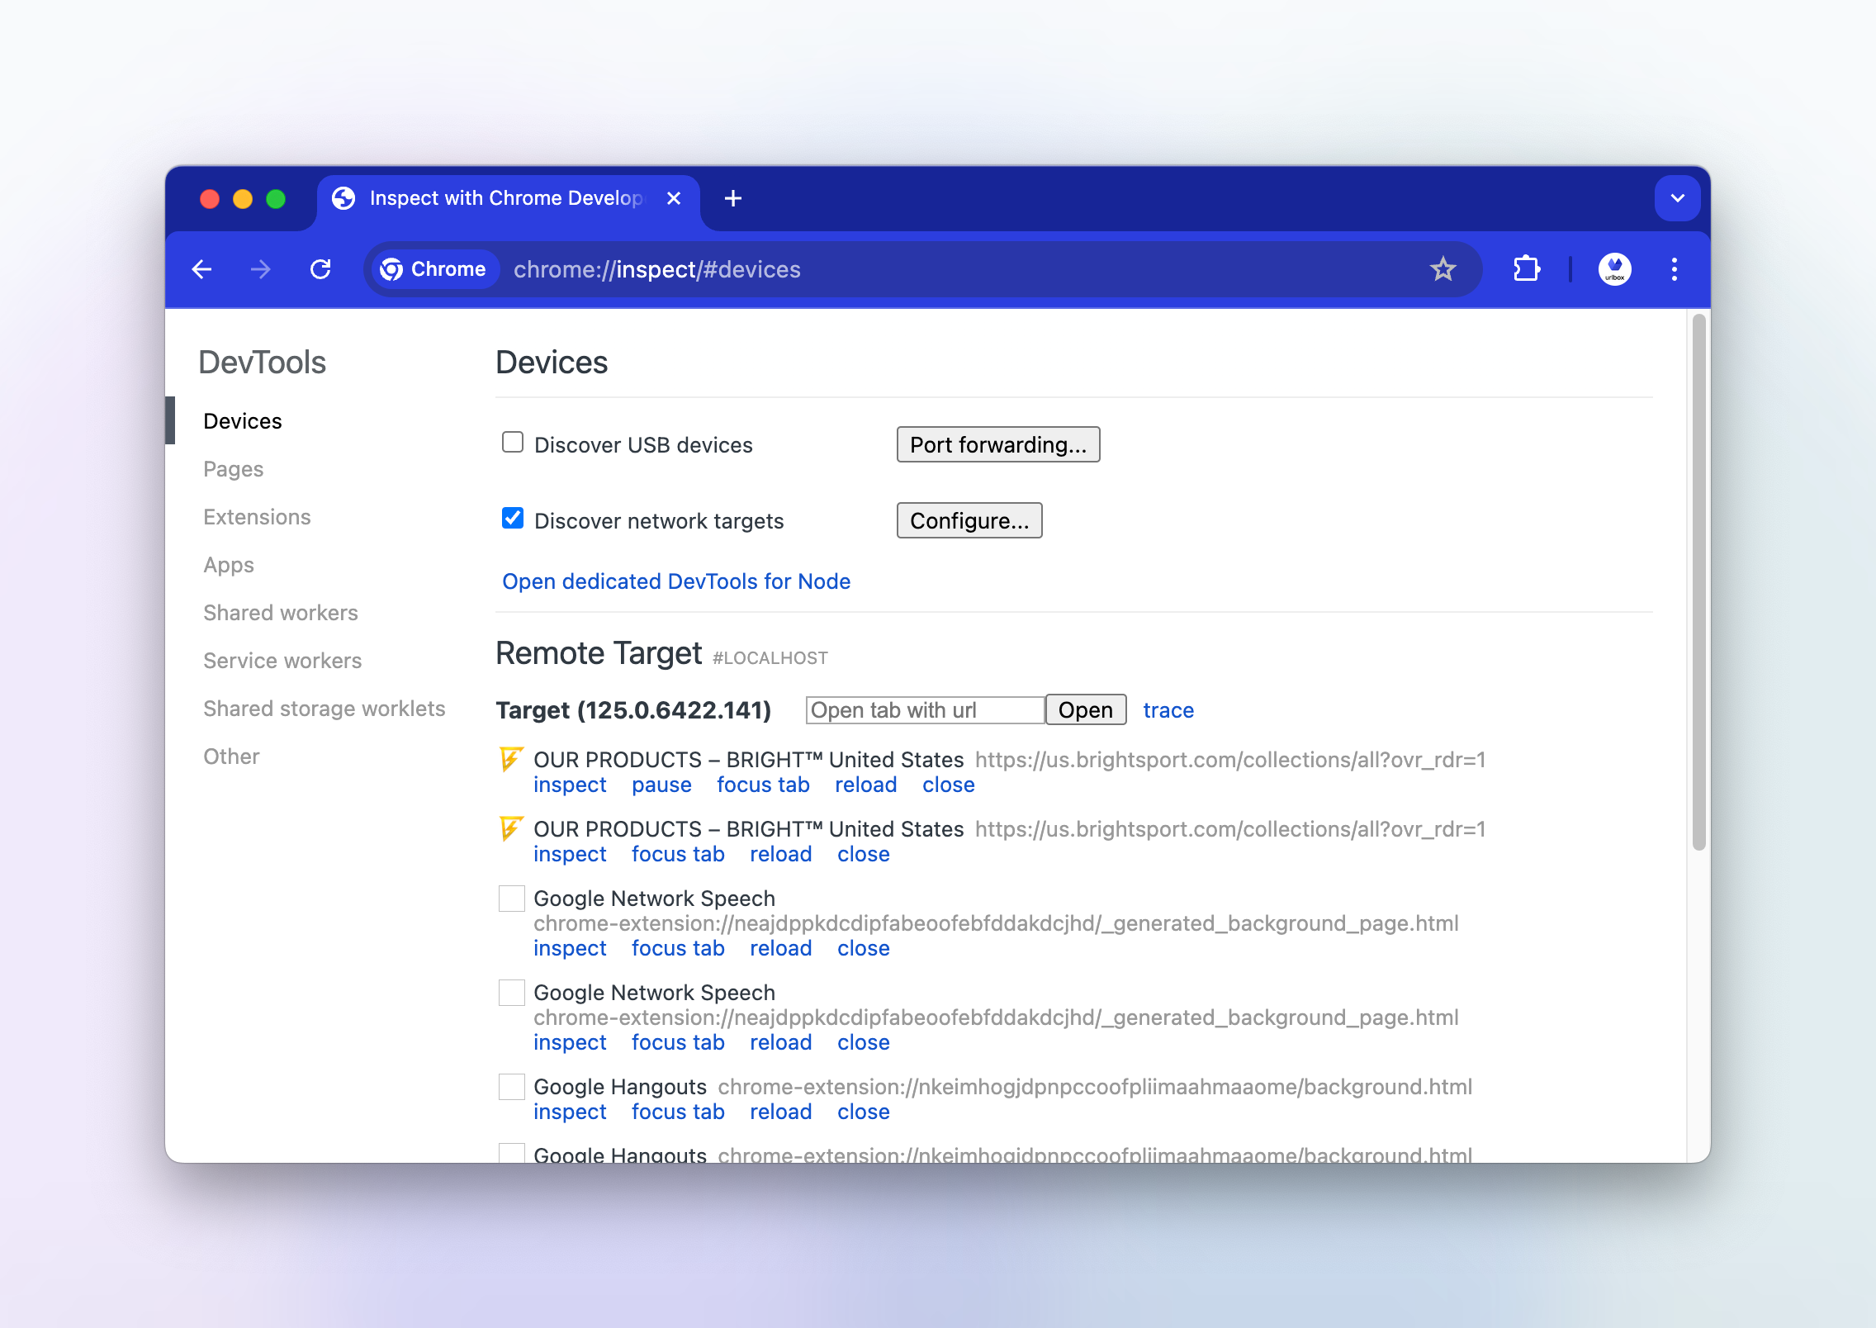Click the Open tab with url field

[x=924, y=709]
